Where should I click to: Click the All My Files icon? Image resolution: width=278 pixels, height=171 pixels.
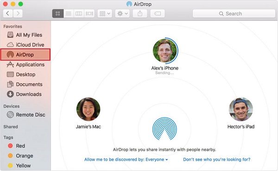(x=10, y=35)
